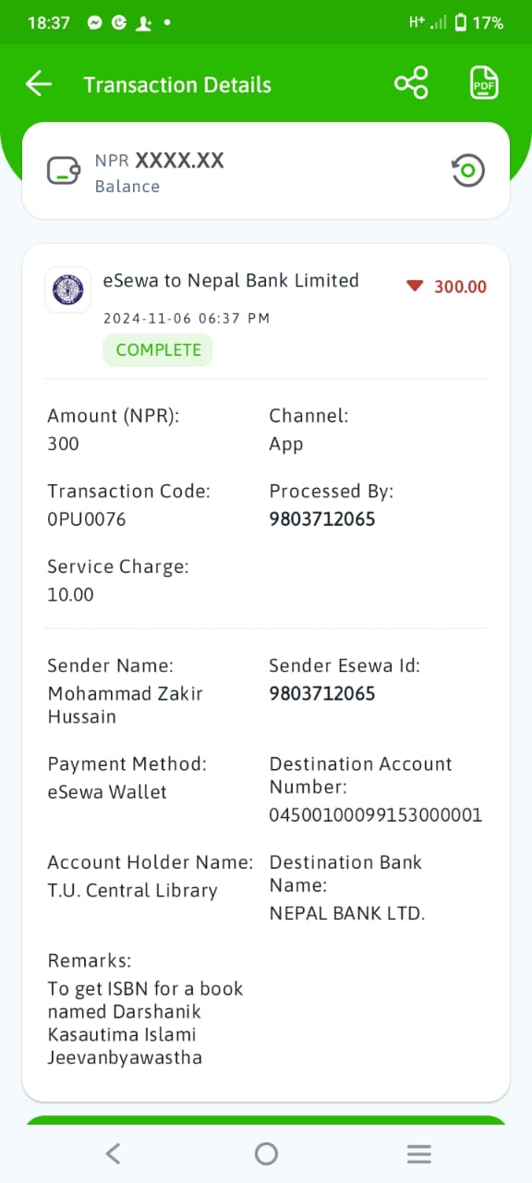This screenshot has width=532, height=1183.
Task: Tap the Transaction Details title
Action: click(177, 85)
